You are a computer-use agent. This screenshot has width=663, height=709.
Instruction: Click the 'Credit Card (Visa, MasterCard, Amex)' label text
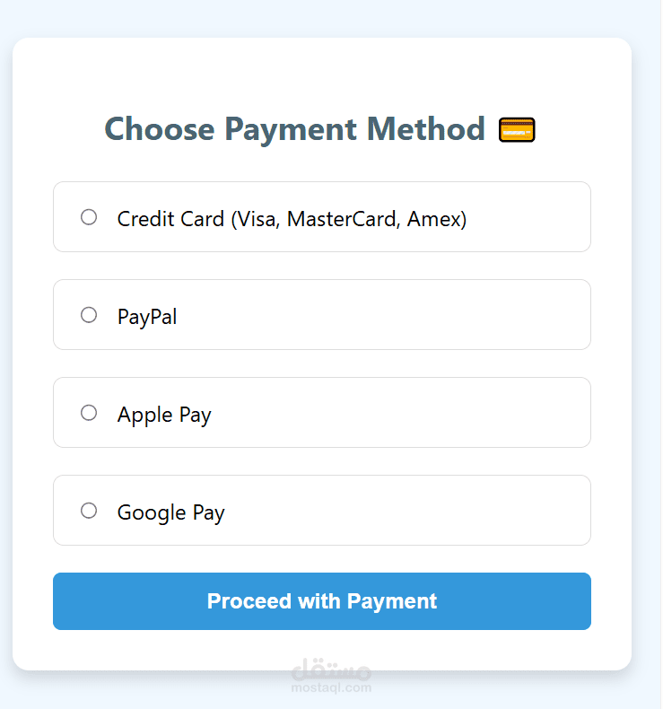click(292, 219)
